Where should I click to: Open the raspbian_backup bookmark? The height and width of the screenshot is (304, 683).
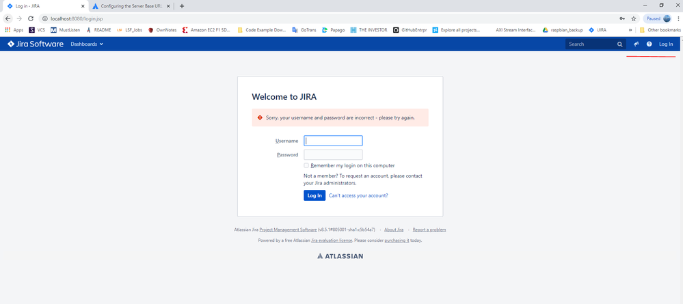click(x=563, y=30)
